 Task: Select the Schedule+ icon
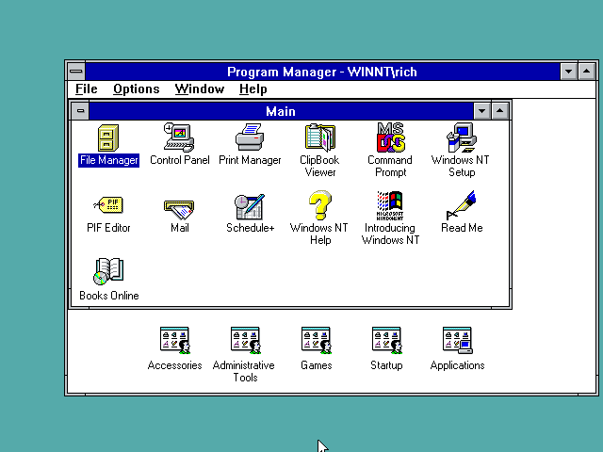[x=250, y=206]
